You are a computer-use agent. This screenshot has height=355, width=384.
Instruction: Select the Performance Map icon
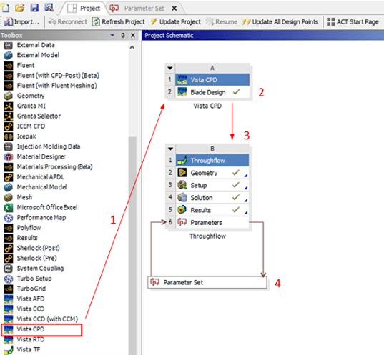(8, 218)
